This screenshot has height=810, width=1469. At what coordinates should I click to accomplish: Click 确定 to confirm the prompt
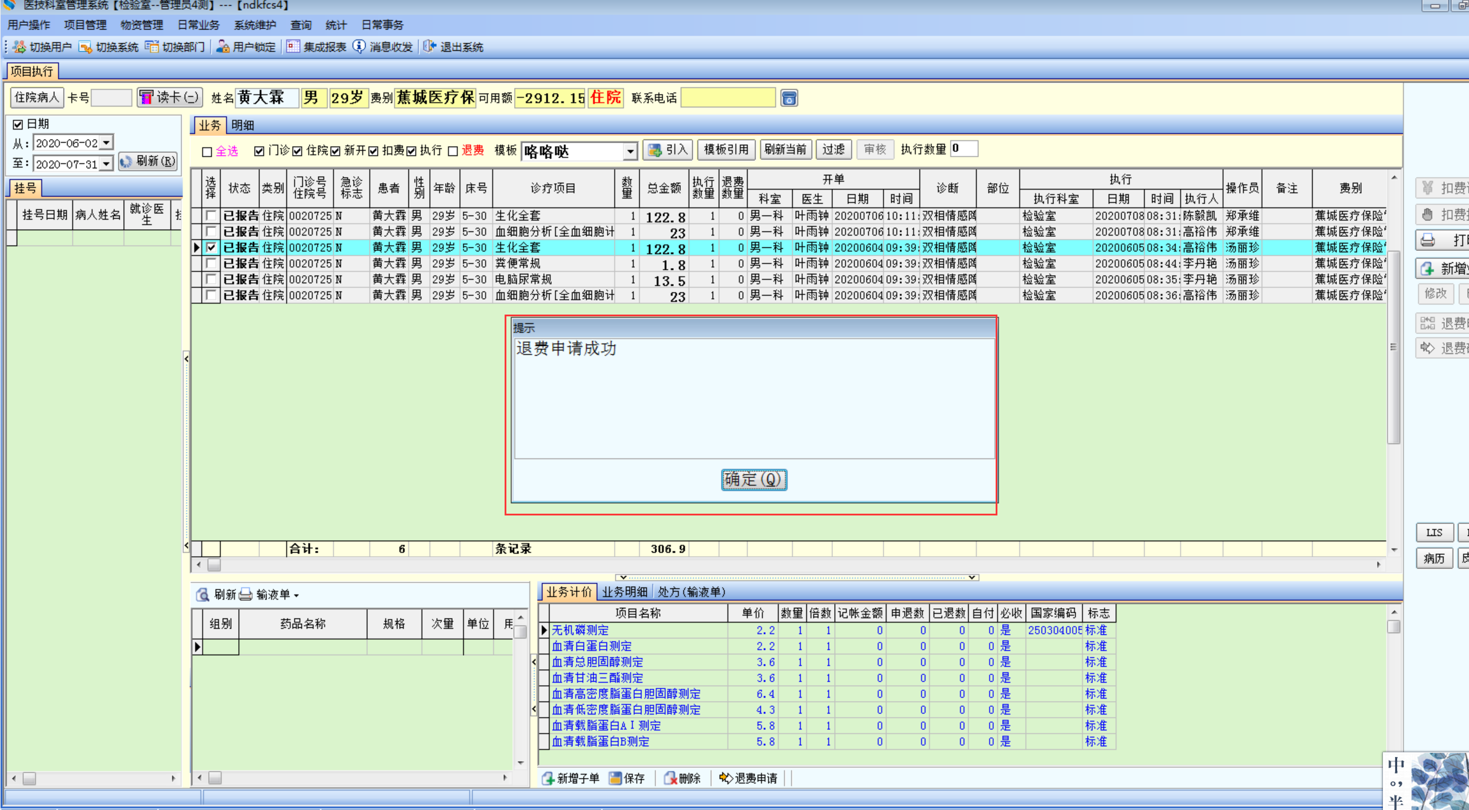[753, 480]
